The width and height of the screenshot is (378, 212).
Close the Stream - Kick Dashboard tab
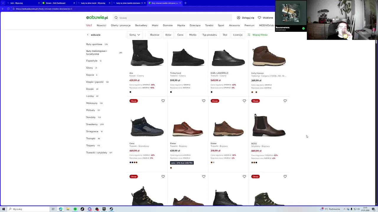(74, 3)
